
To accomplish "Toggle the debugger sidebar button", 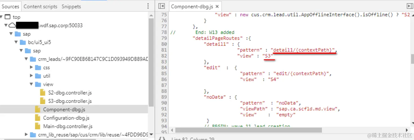I will (x=410, y=6).
